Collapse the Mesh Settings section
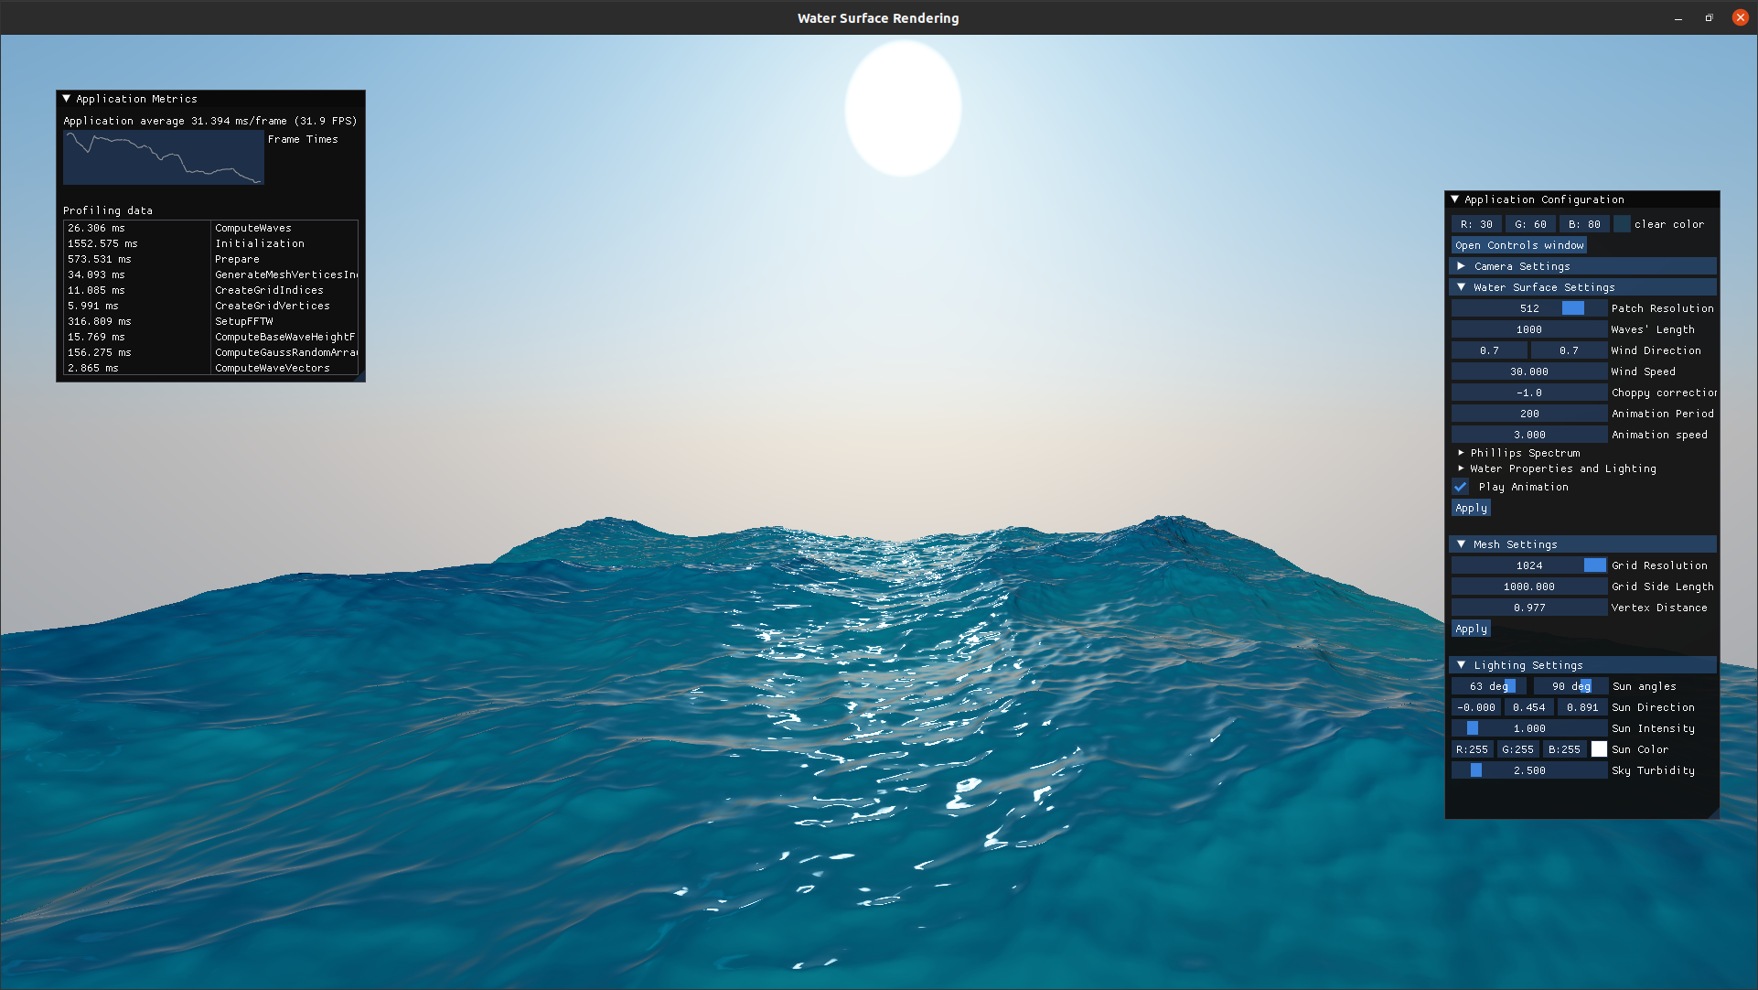Image resolution: width=1758 pixels, height=990 pixels. [x=1461, y=544]
